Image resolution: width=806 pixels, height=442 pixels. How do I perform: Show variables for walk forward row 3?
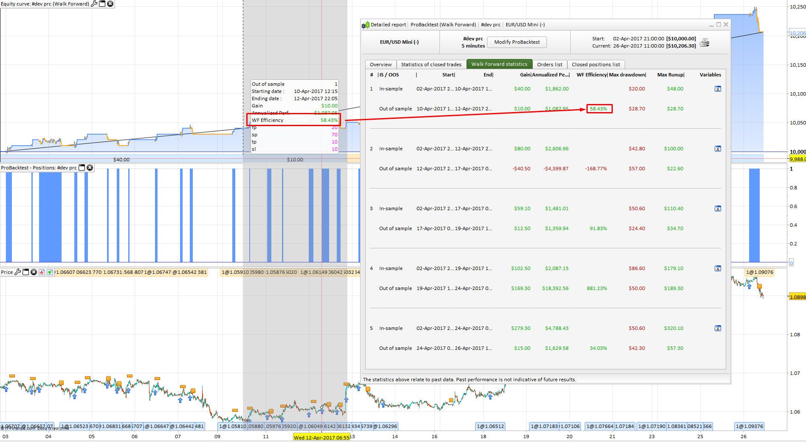point(718,208)
